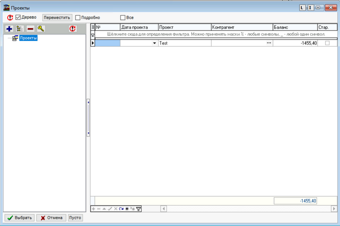Open the grid column menu at top-left corner
Image resolution: width=340 pixels, height=226 pixels.
coord(93,27)
